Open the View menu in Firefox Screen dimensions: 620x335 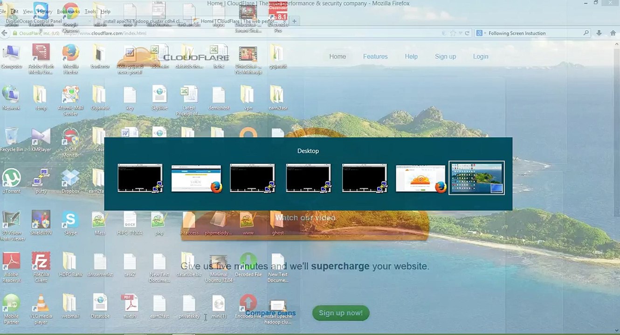(28, 11)
